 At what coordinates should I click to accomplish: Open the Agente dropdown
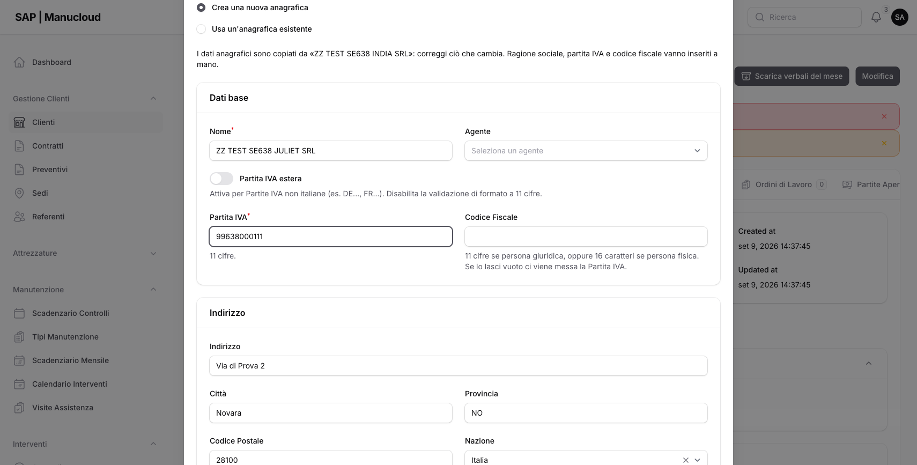click(x=586, y=151)
